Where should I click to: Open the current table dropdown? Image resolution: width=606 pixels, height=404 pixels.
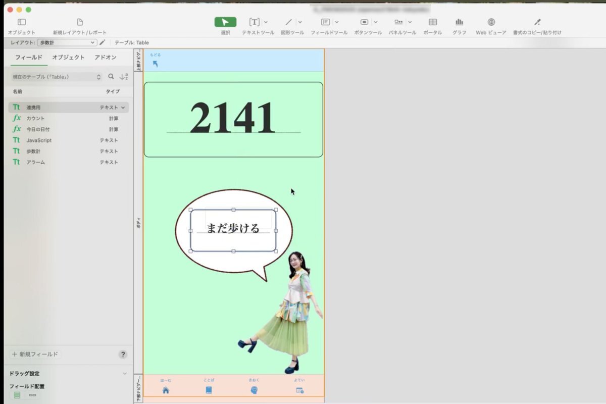click(57, 77)
